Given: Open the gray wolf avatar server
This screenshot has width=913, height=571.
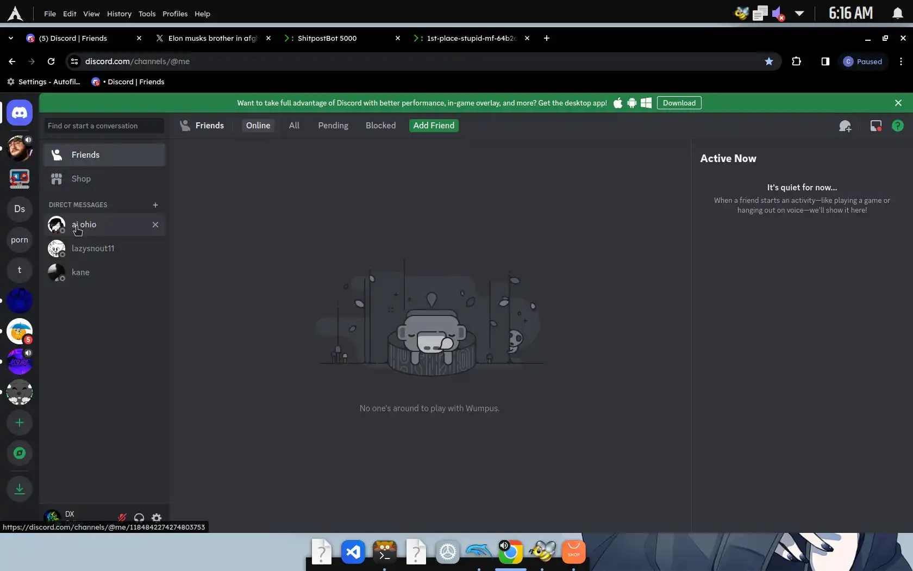Looking at the screenshot, I should (20, 392).
